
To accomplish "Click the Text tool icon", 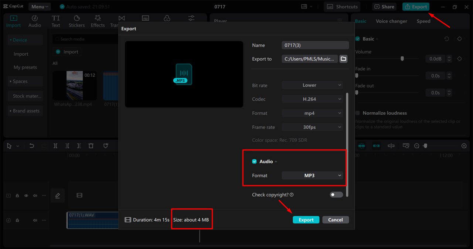I will [x=56, y=21].
